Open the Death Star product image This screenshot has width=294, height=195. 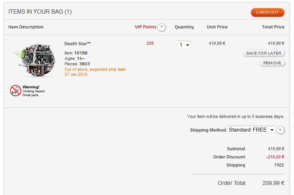tap(35, 60)
